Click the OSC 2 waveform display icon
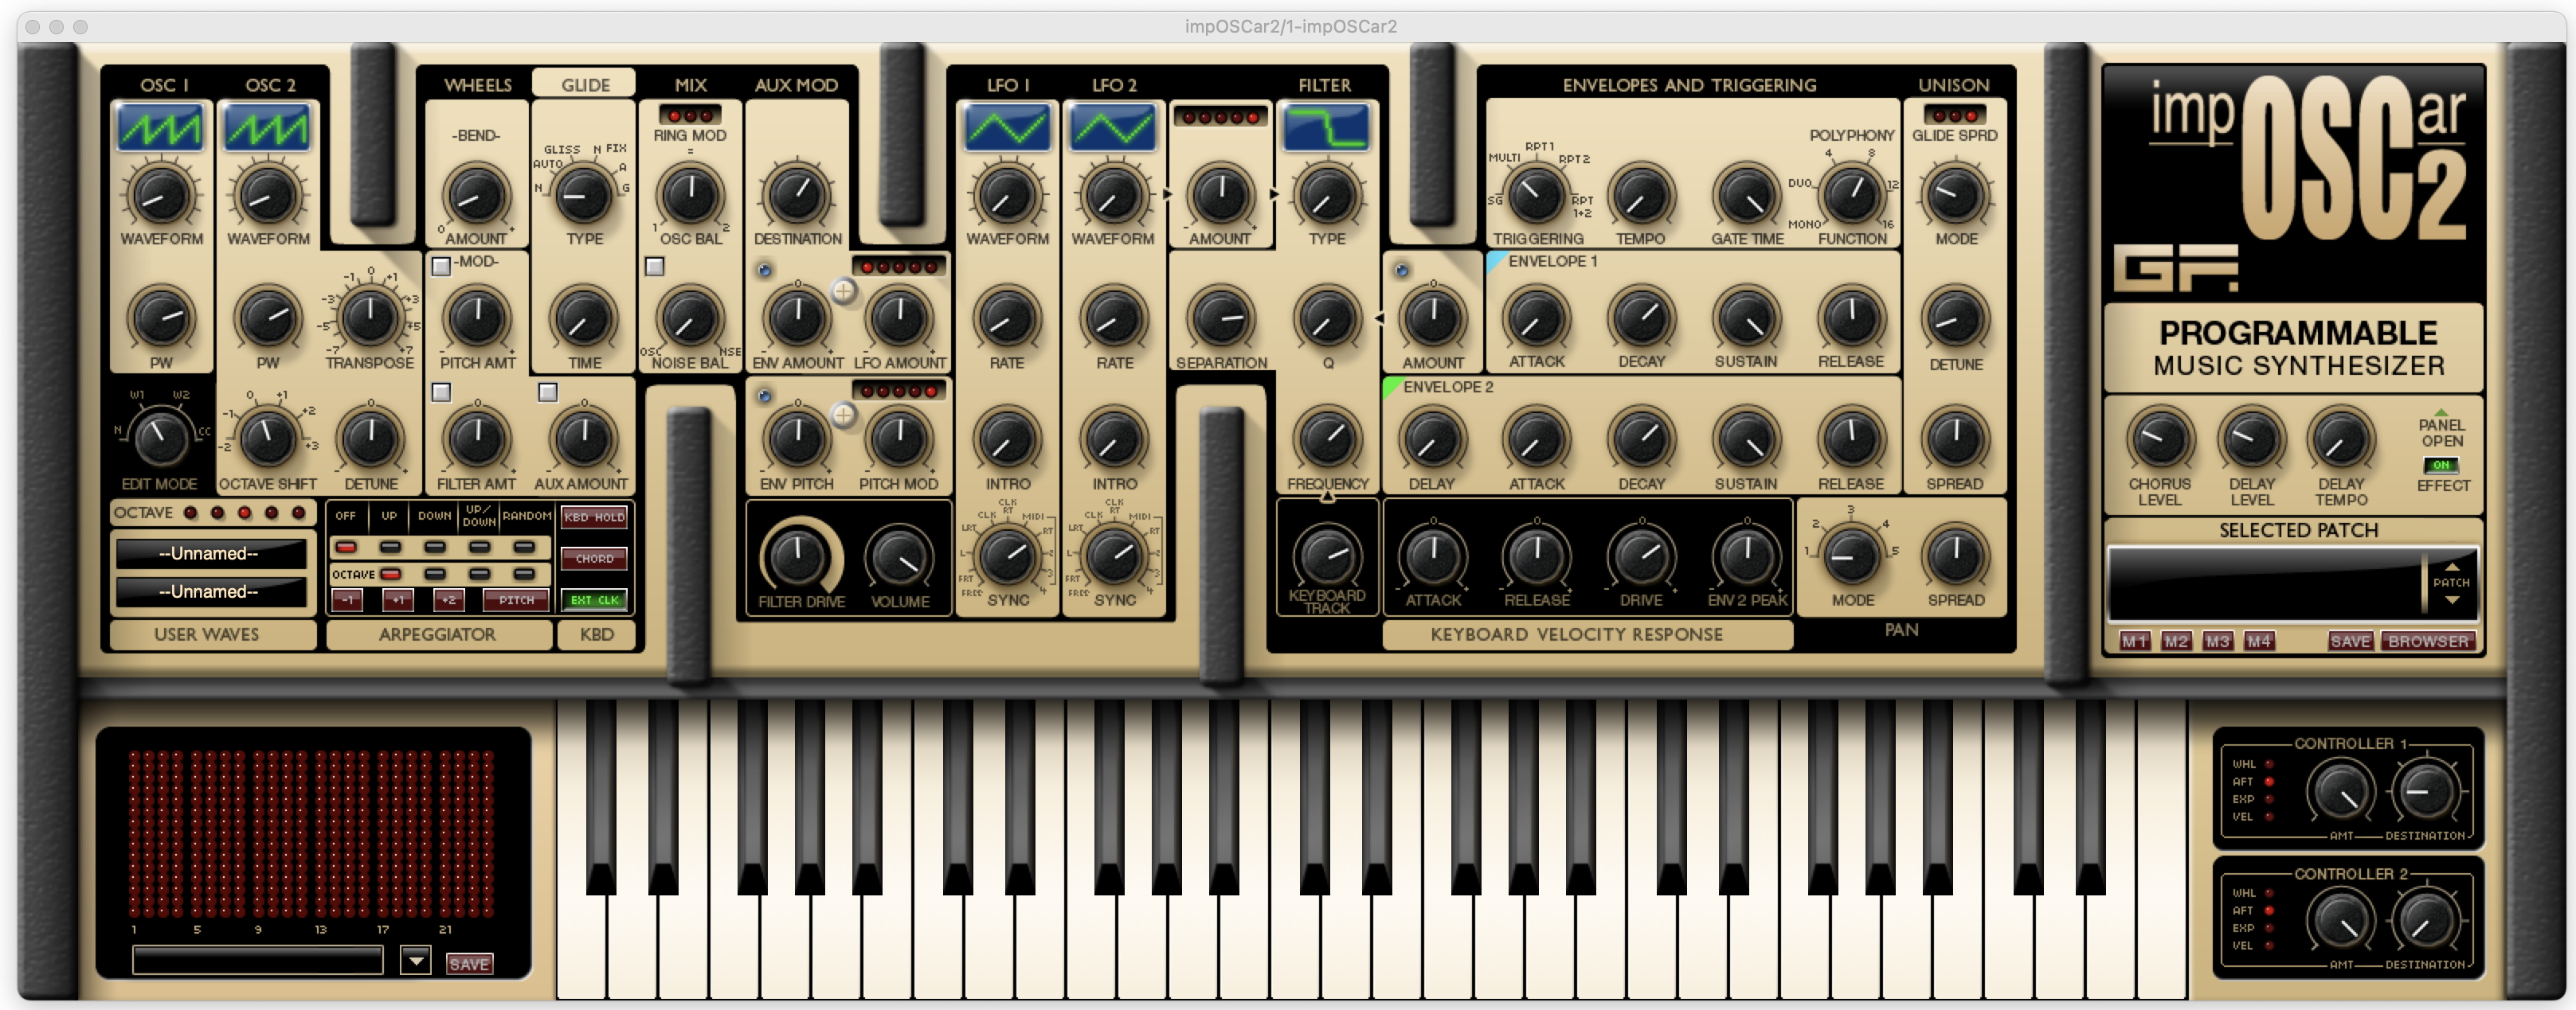2576x1010 pixels. (x=267, y=128)
